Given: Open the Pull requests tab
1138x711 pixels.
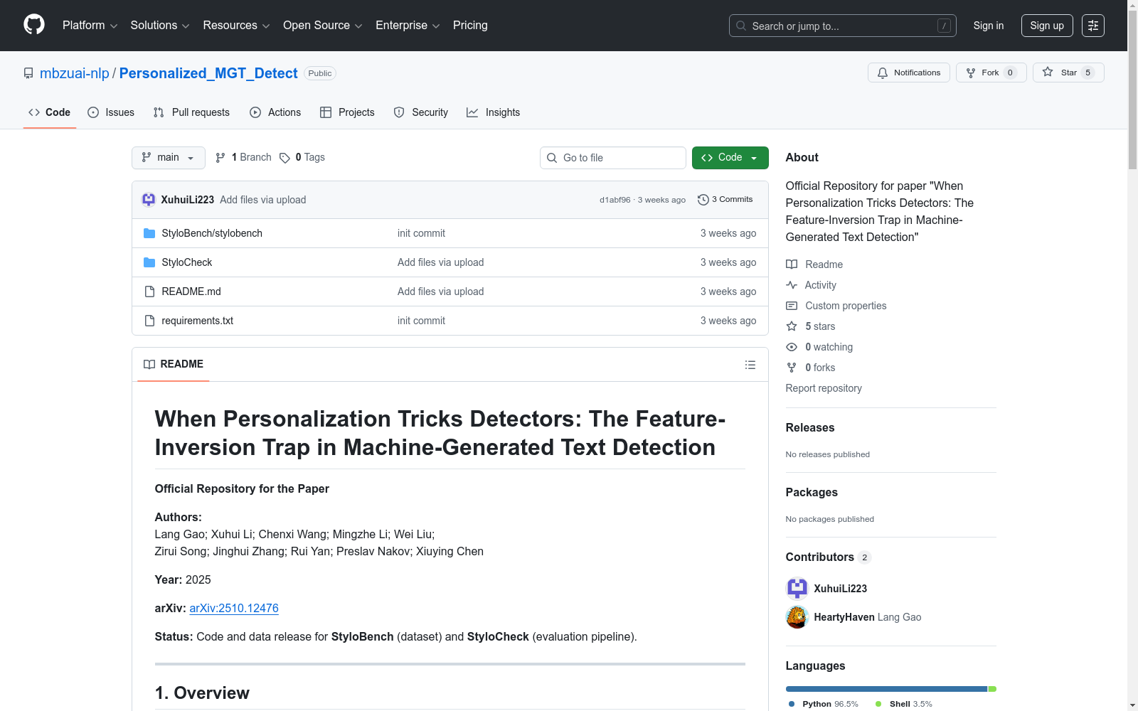Looking at the screenshot, I should click(191, 112).
